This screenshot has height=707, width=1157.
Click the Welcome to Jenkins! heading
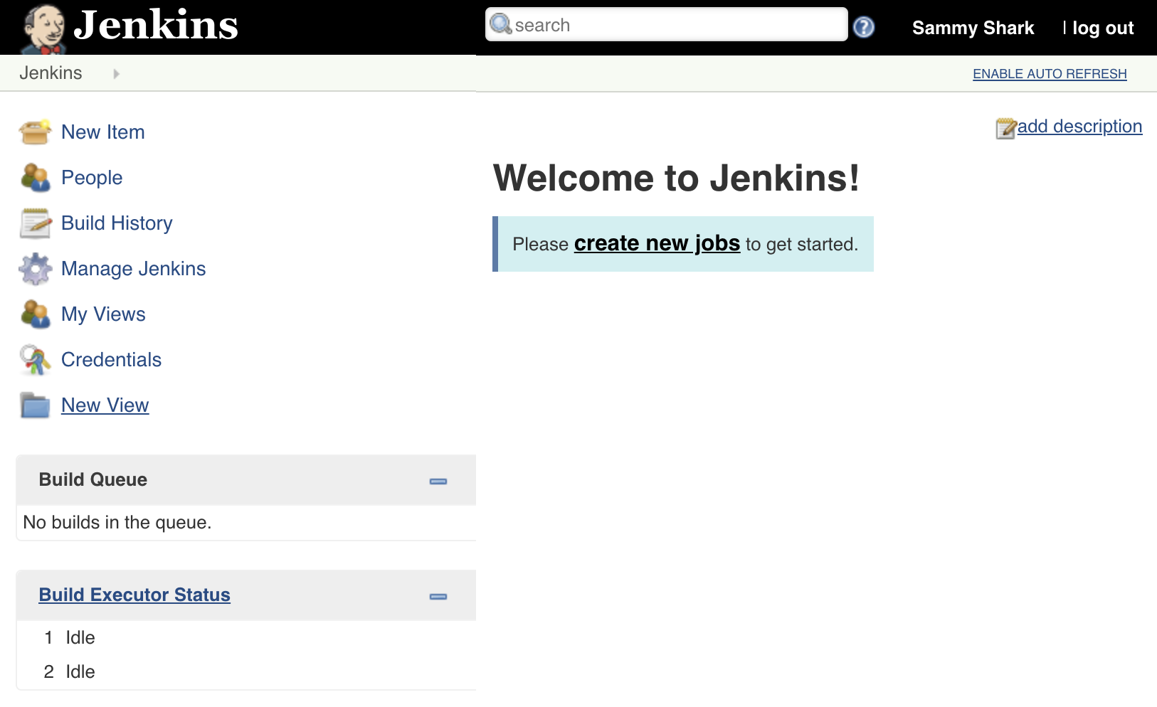[676, 178]
